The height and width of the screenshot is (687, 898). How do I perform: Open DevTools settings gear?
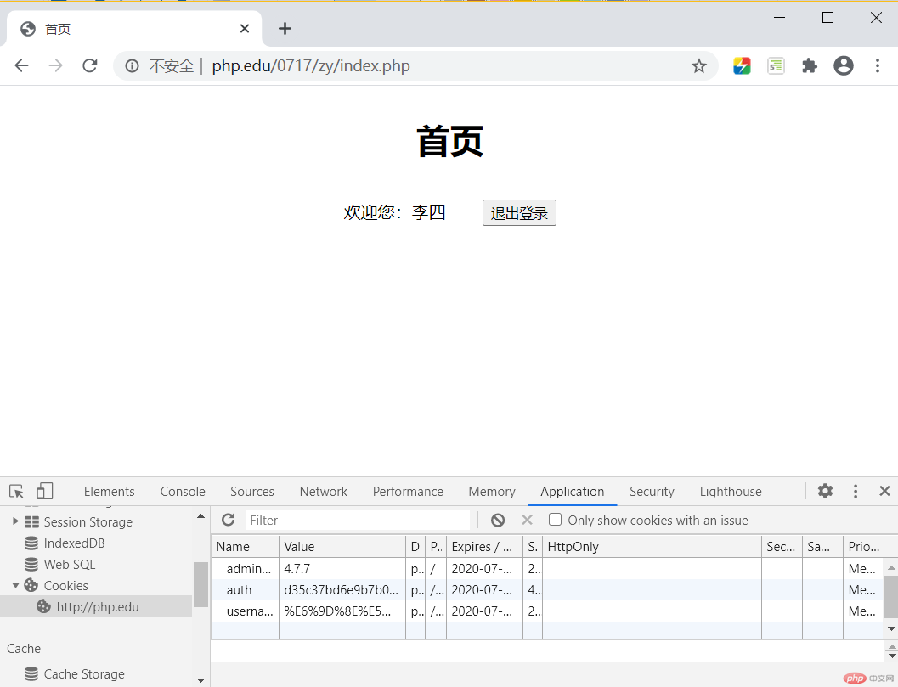825,491
